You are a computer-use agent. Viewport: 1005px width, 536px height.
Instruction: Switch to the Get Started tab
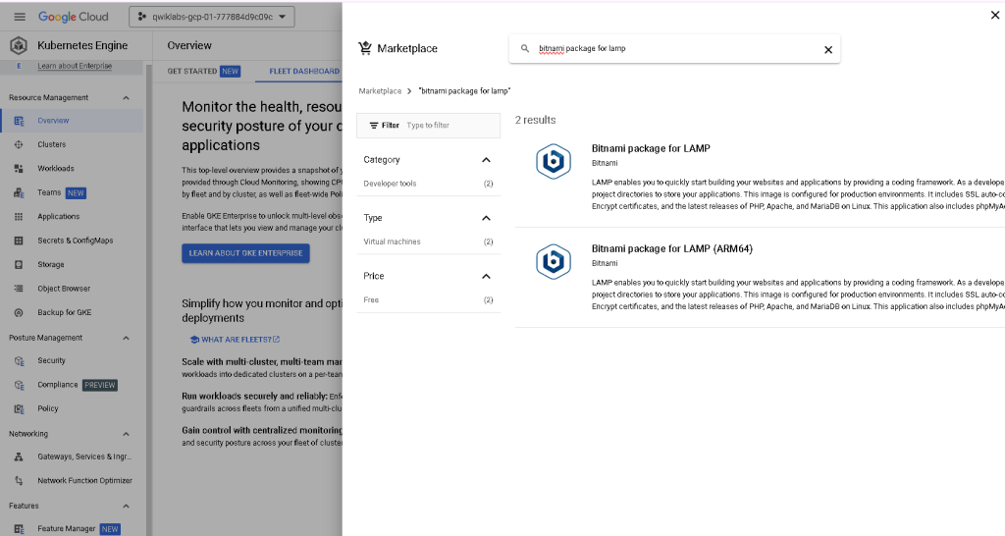(203, 71)
